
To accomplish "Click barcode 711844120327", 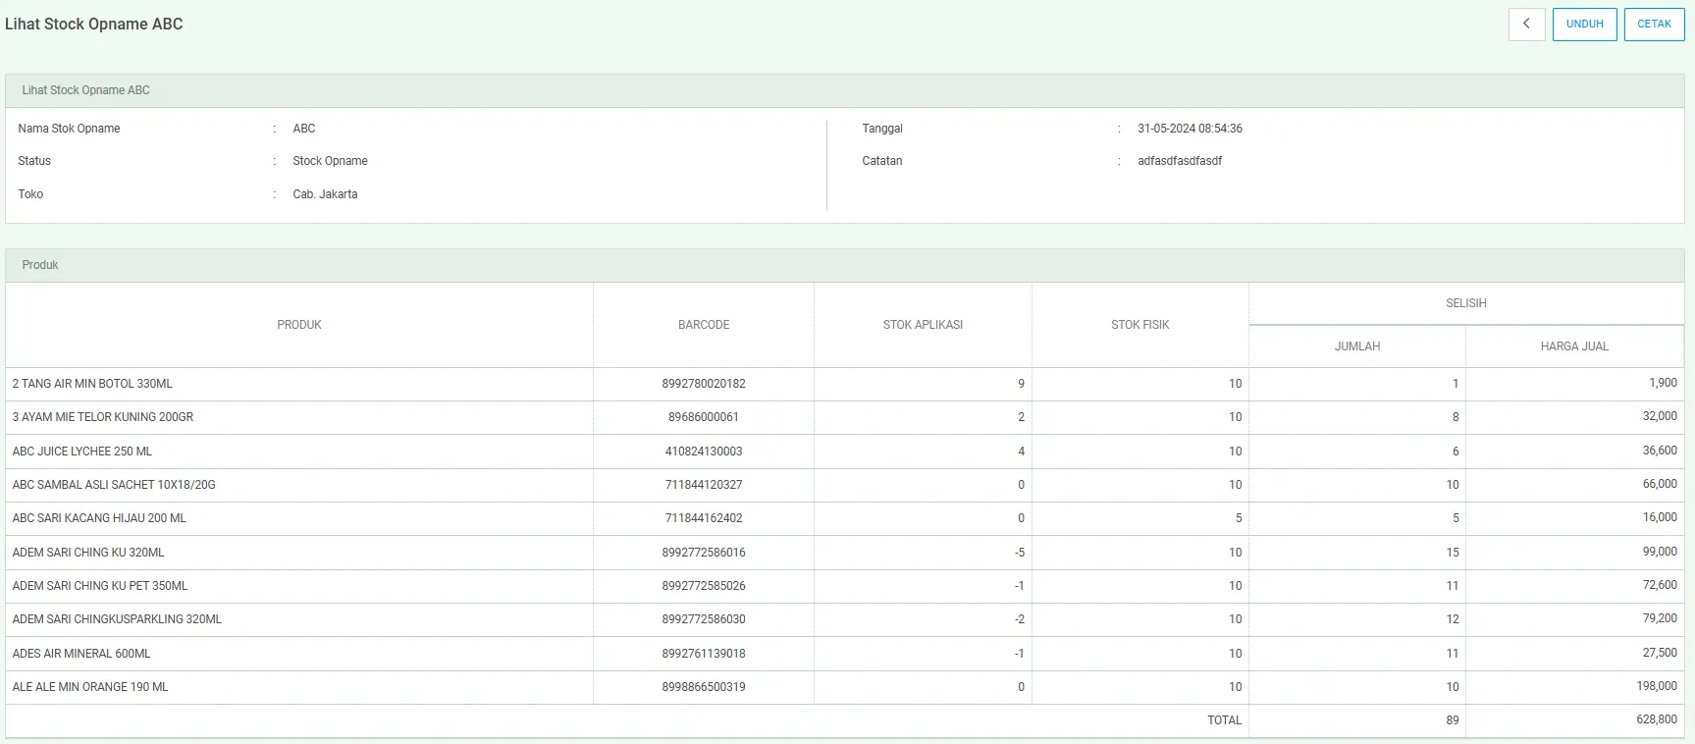I will pos(704,485).
